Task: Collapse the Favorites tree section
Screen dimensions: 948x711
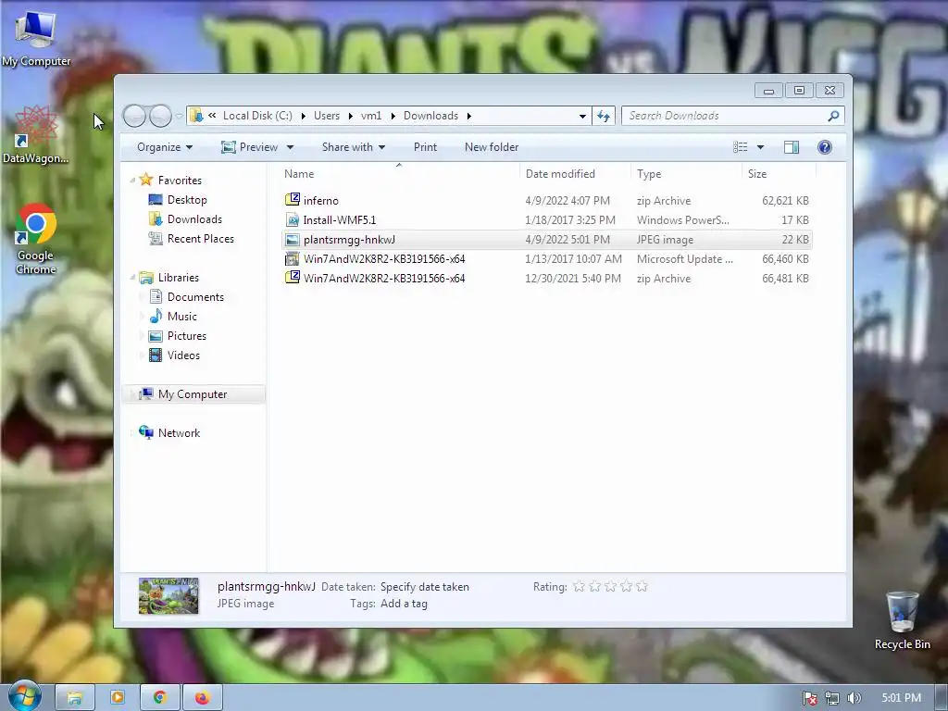Action: tap(132, 181)
